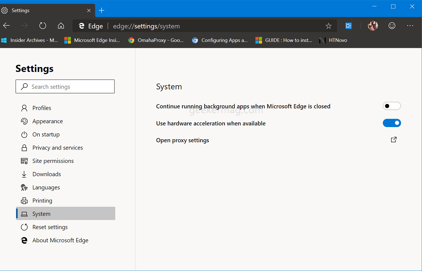Open the Reset settings section
The height and width of the screenshot is (271, 422).
click(x=66, y=227)
